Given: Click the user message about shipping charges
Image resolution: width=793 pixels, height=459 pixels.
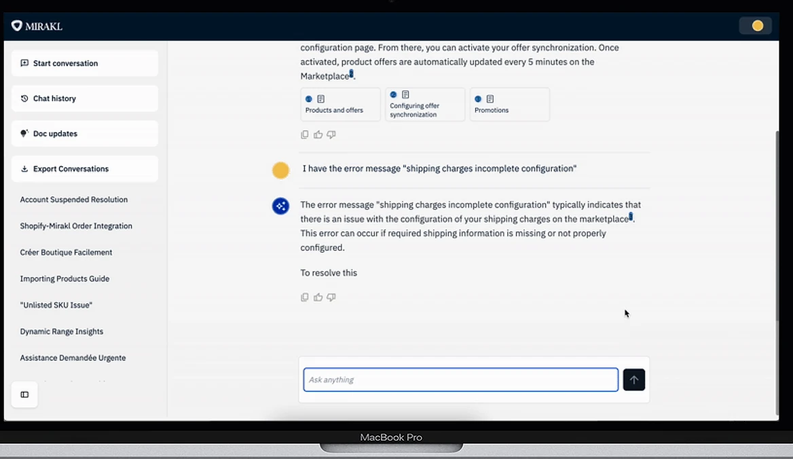Looking at the screenshot, I should tap(439, 168).
